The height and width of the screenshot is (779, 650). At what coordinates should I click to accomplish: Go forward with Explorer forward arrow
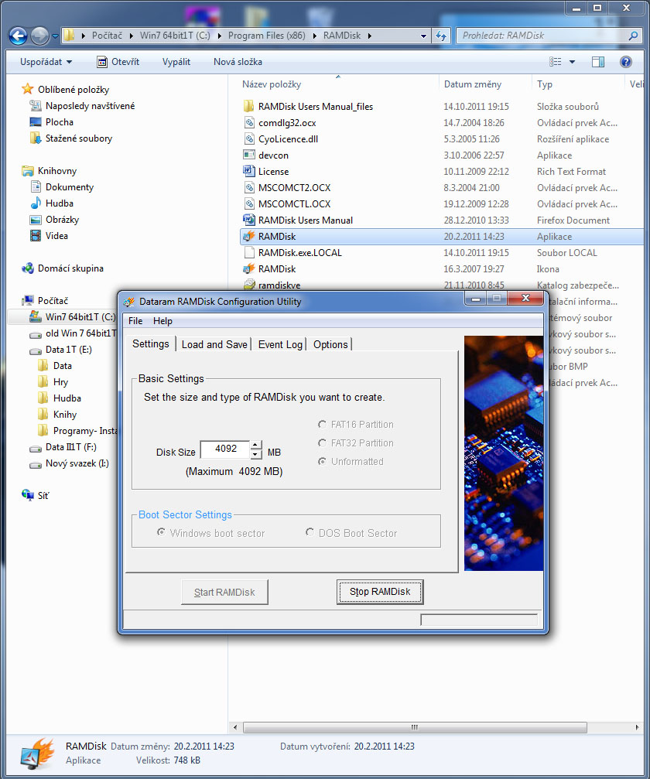pyautogui.click(x=39, y=36)
